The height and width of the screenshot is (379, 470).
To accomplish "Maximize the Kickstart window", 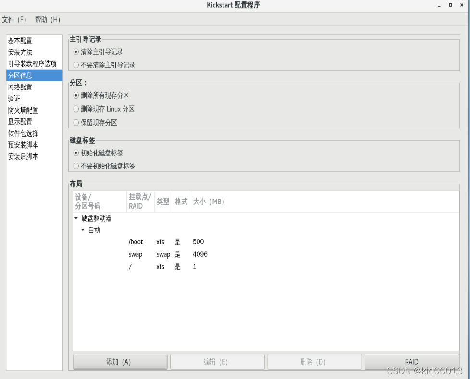I will 450,5.
